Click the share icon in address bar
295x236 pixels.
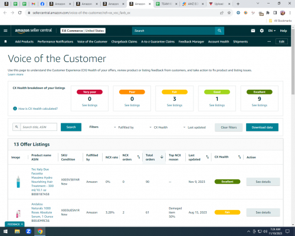[222, 13]
